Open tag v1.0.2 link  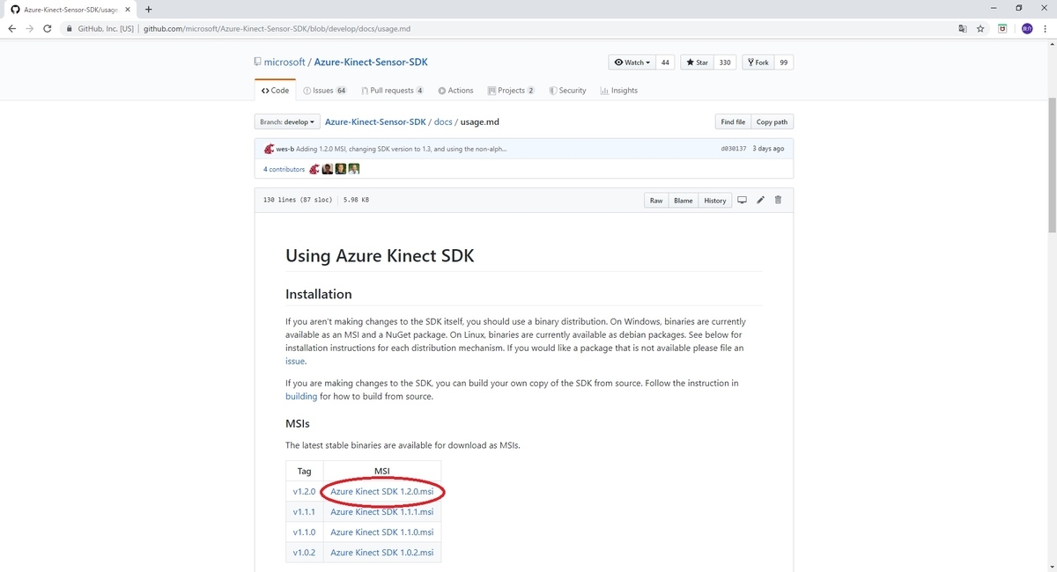(304, 552)
